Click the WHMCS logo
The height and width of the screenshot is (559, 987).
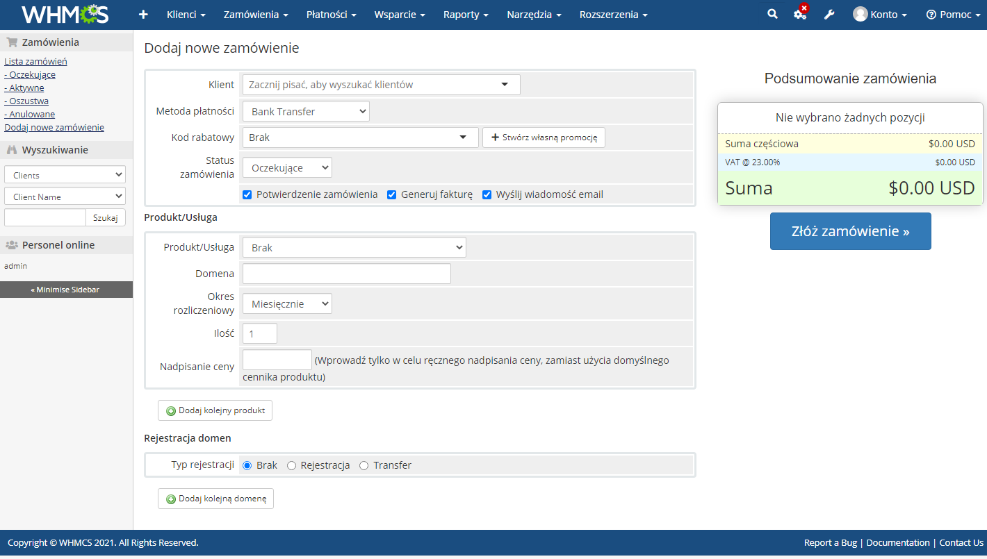pyautogui.click(x=65, y=14)
